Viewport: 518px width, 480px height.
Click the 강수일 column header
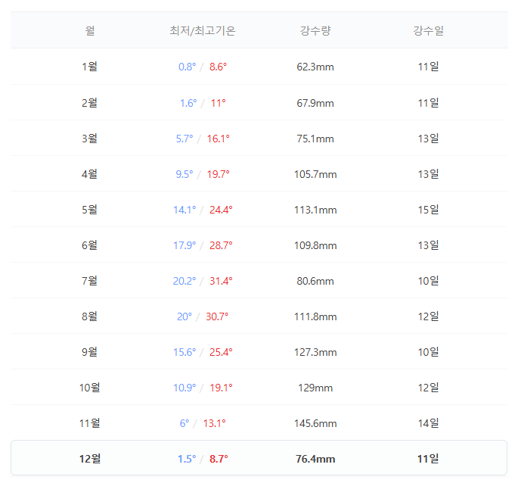point(428,30)
